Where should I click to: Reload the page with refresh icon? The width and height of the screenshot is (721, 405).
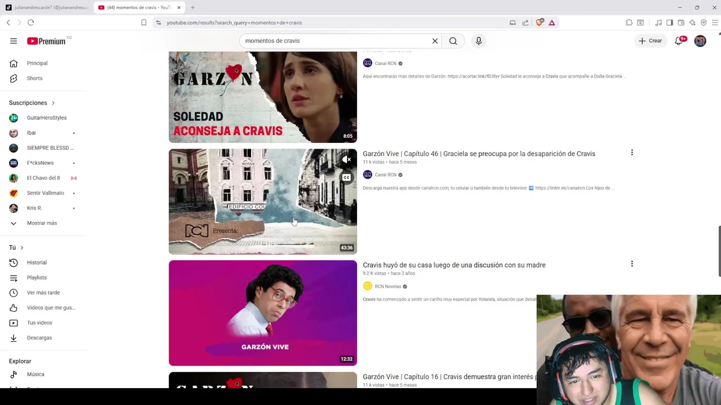coord(31,22)
